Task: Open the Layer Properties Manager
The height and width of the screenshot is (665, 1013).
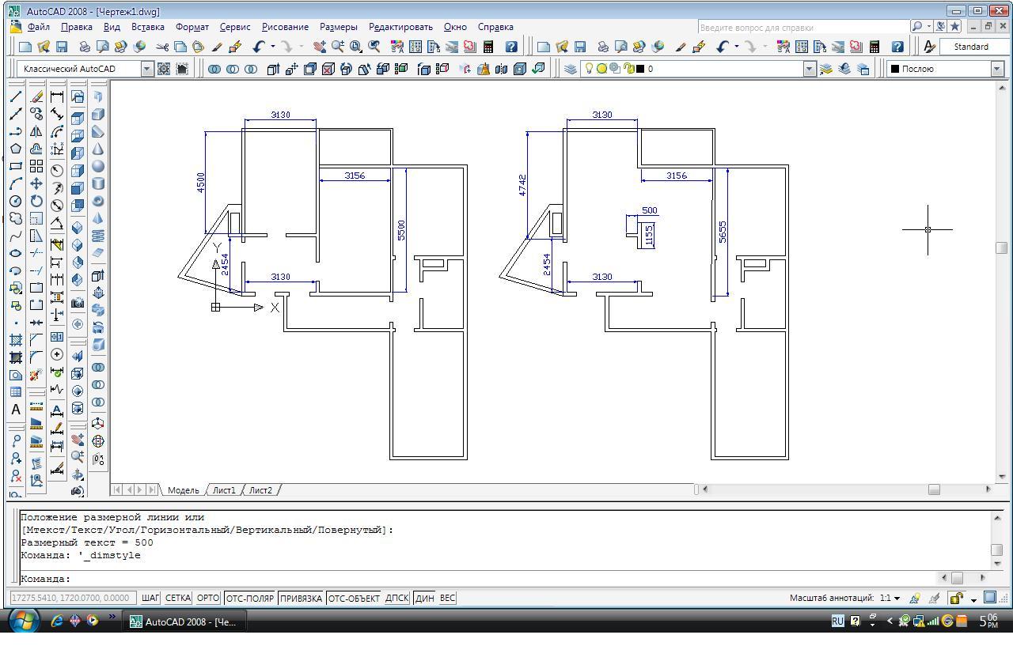Action: pos(570,69)
